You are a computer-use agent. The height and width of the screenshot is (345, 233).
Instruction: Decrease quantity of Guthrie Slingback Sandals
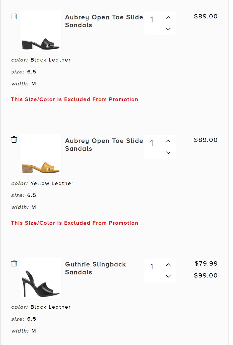click(168, 276)
